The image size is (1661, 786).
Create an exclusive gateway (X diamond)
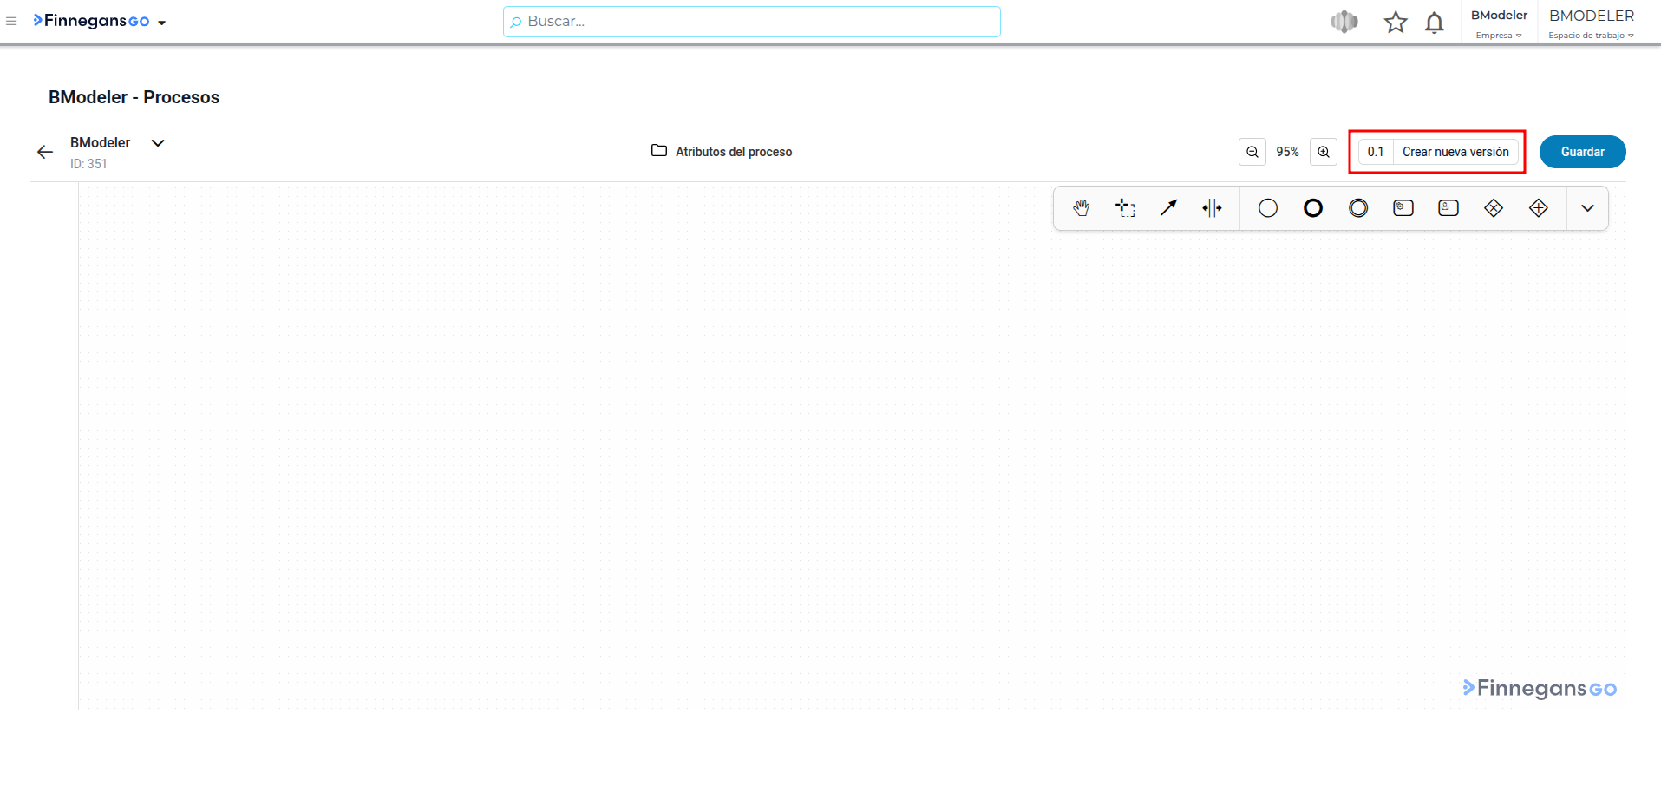click(x=1494, y=208)
